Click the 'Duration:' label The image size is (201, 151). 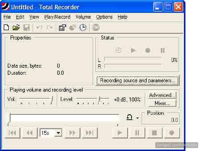click(x=17, y=73)
